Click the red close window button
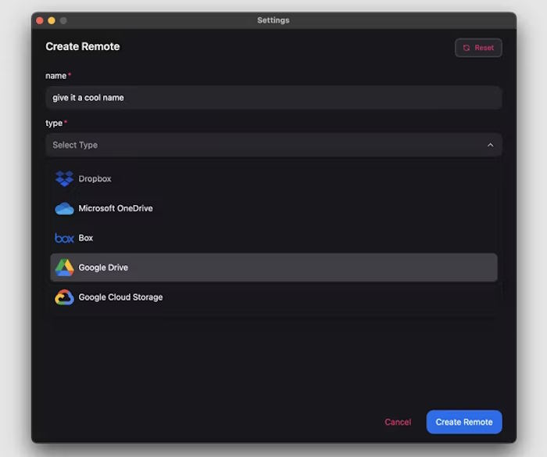Viewport: 547px width, 457px height. pyautogui.click(x=40, y=20)
